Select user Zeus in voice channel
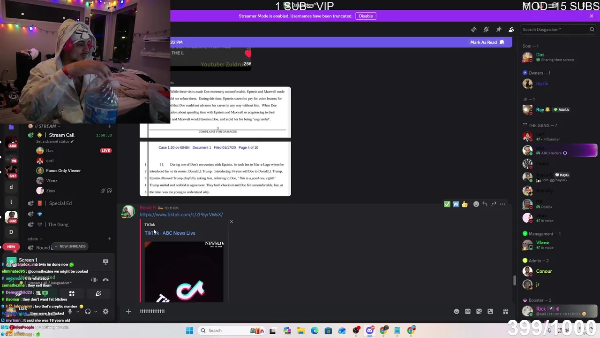The height and width of the screenshot is (338, 600). (x=51, y=191)
